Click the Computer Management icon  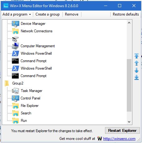point(15,46)
